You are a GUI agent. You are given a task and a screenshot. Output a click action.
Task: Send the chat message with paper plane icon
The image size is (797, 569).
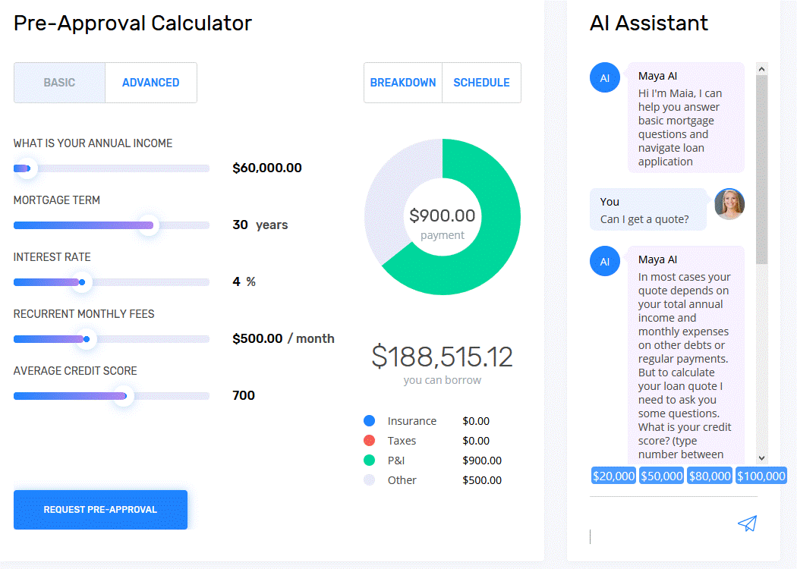click(747, 523)
